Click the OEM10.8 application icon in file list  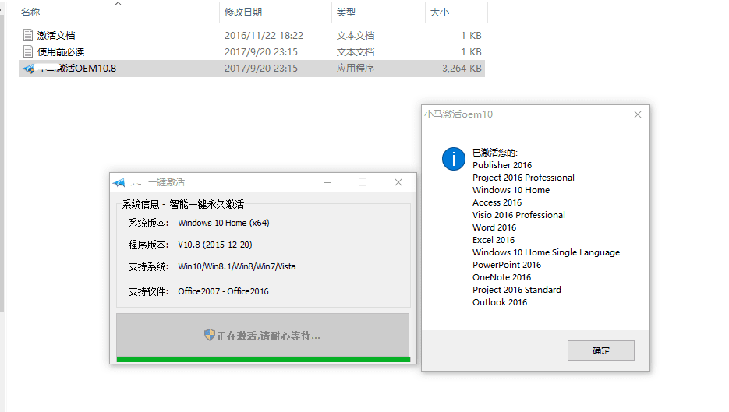(x=28, y=69)
